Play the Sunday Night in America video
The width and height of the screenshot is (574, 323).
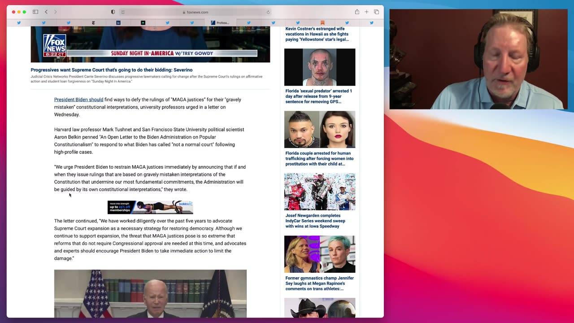[x=150, y=44]
